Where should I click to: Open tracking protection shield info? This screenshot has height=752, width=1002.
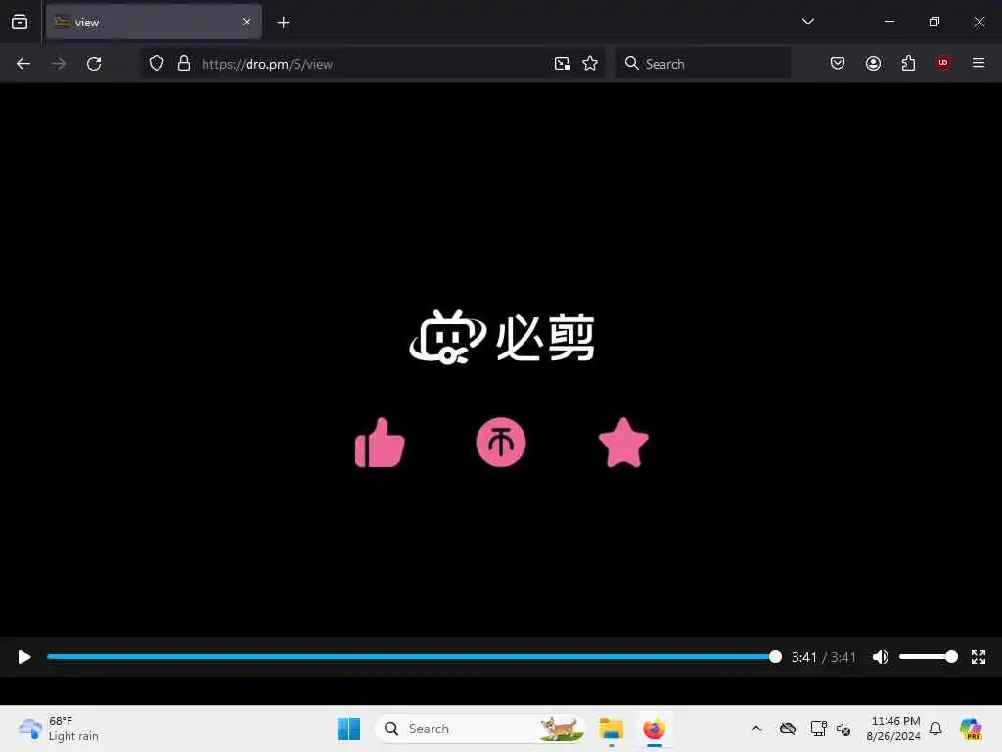157,64
